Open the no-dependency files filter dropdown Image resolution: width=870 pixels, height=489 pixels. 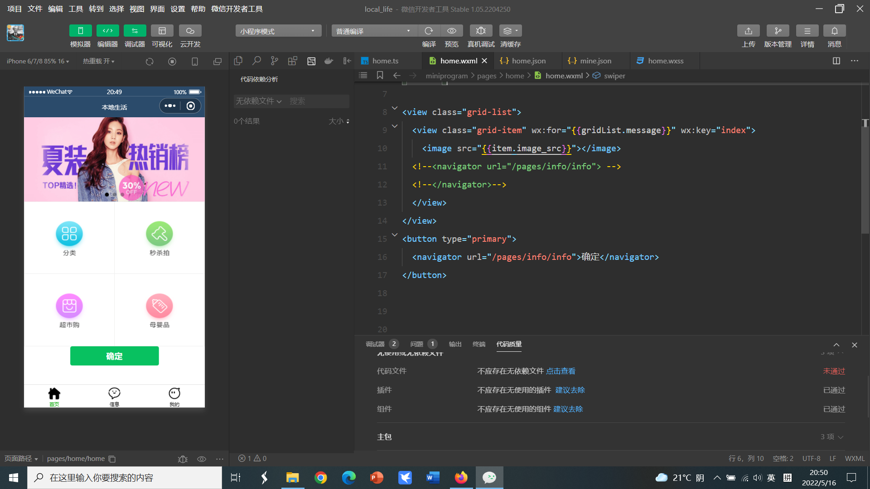(x=259, y=101)
